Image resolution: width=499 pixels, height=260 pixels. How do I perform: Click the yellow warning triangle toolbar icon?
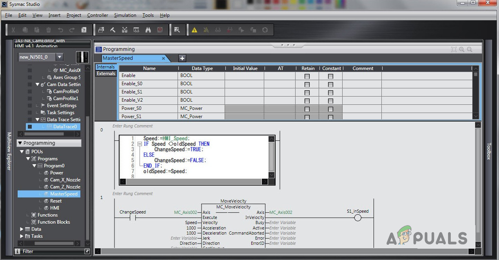[x=194, y=30]
